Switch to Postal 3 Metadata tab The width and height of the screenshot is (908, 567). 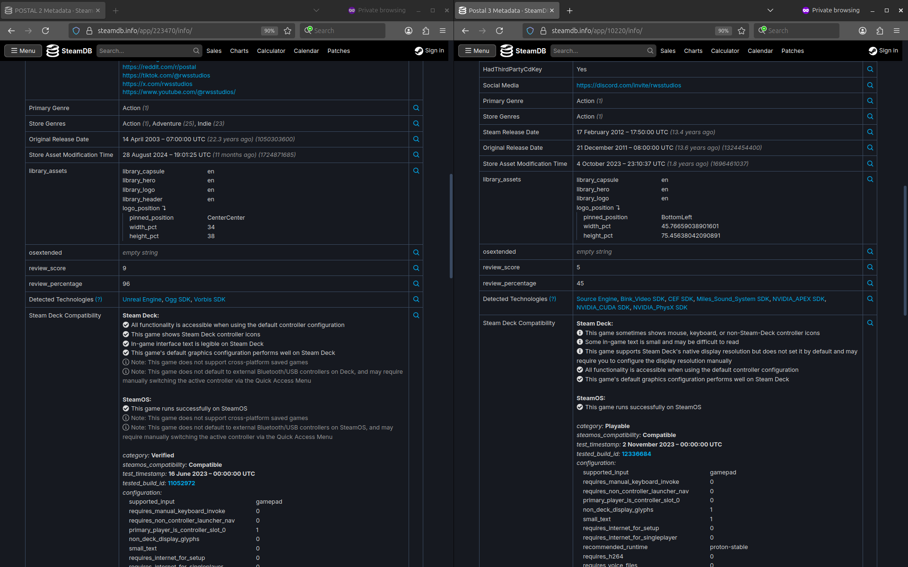click(x=507, y=10)
